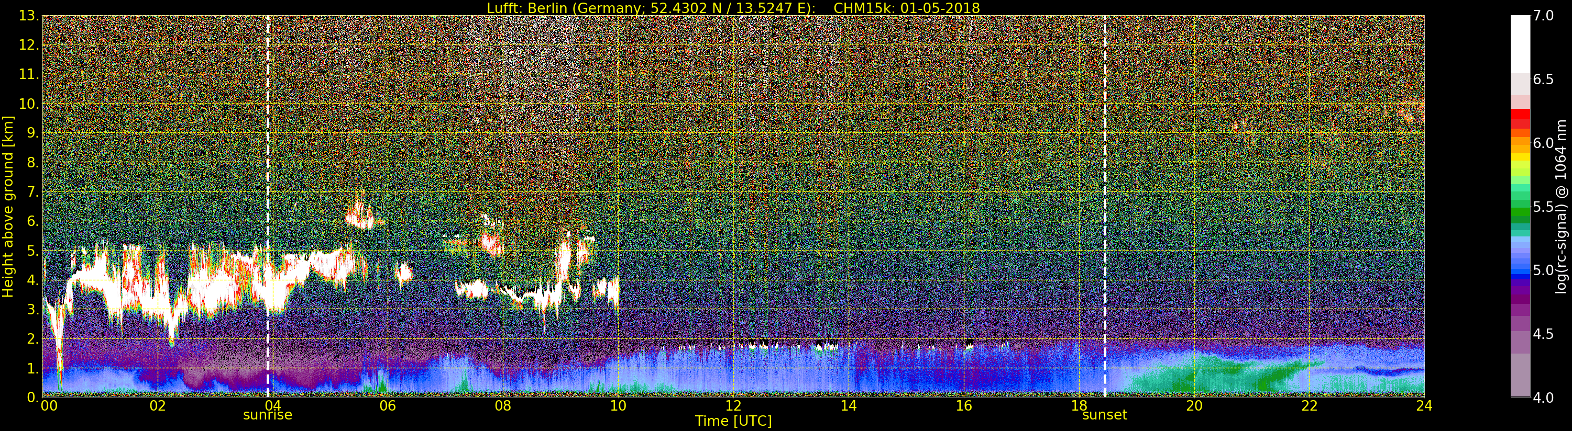Viewport: 1572px width, 431px height.
Task: Click time axis tick '10'
Action: (618, 406)
